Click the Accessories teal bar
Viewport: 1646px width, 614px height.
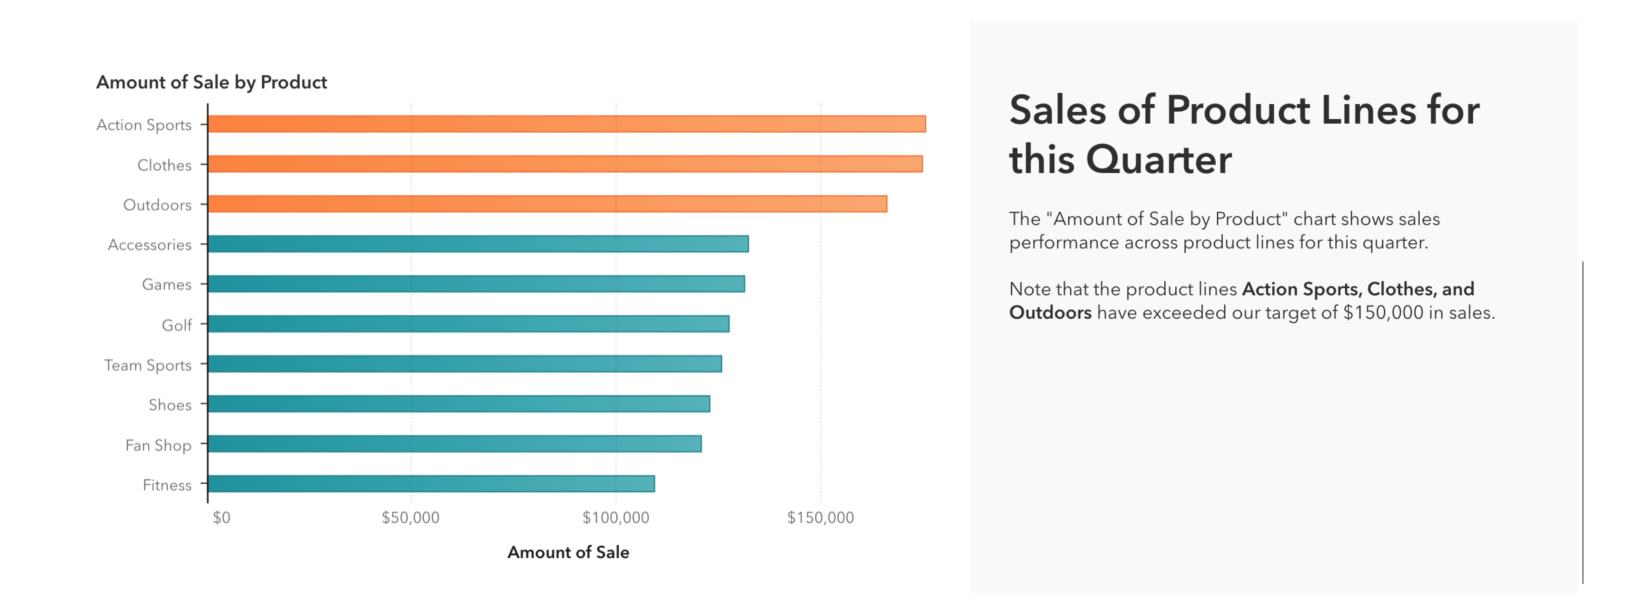(x=478, y=244)
